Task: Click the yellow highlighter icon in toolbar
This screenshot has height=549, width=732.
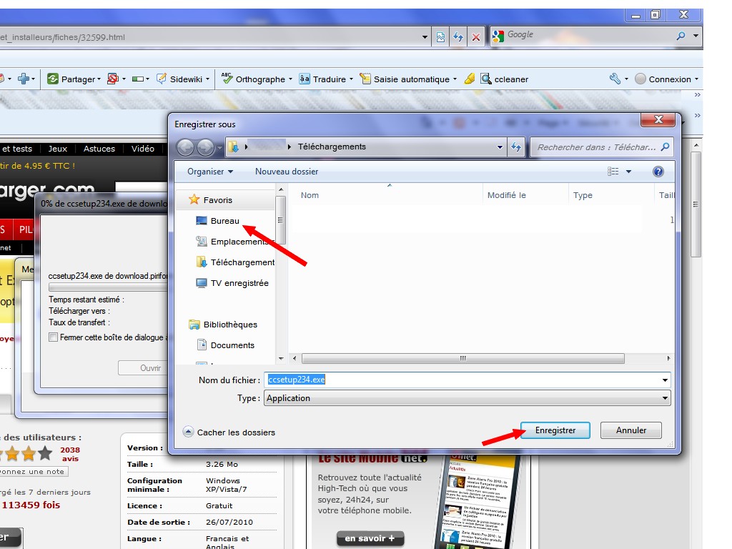Action: (470, 79)
